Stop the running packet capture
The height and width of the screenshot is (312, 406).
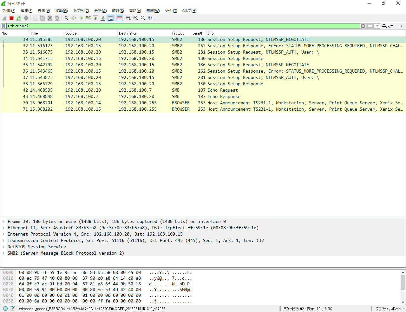[11, 18]
